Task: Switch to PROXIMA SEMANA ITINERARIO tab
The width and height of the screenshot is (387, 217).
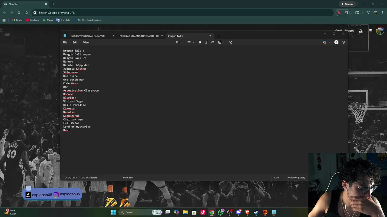Action: point(139,36)
